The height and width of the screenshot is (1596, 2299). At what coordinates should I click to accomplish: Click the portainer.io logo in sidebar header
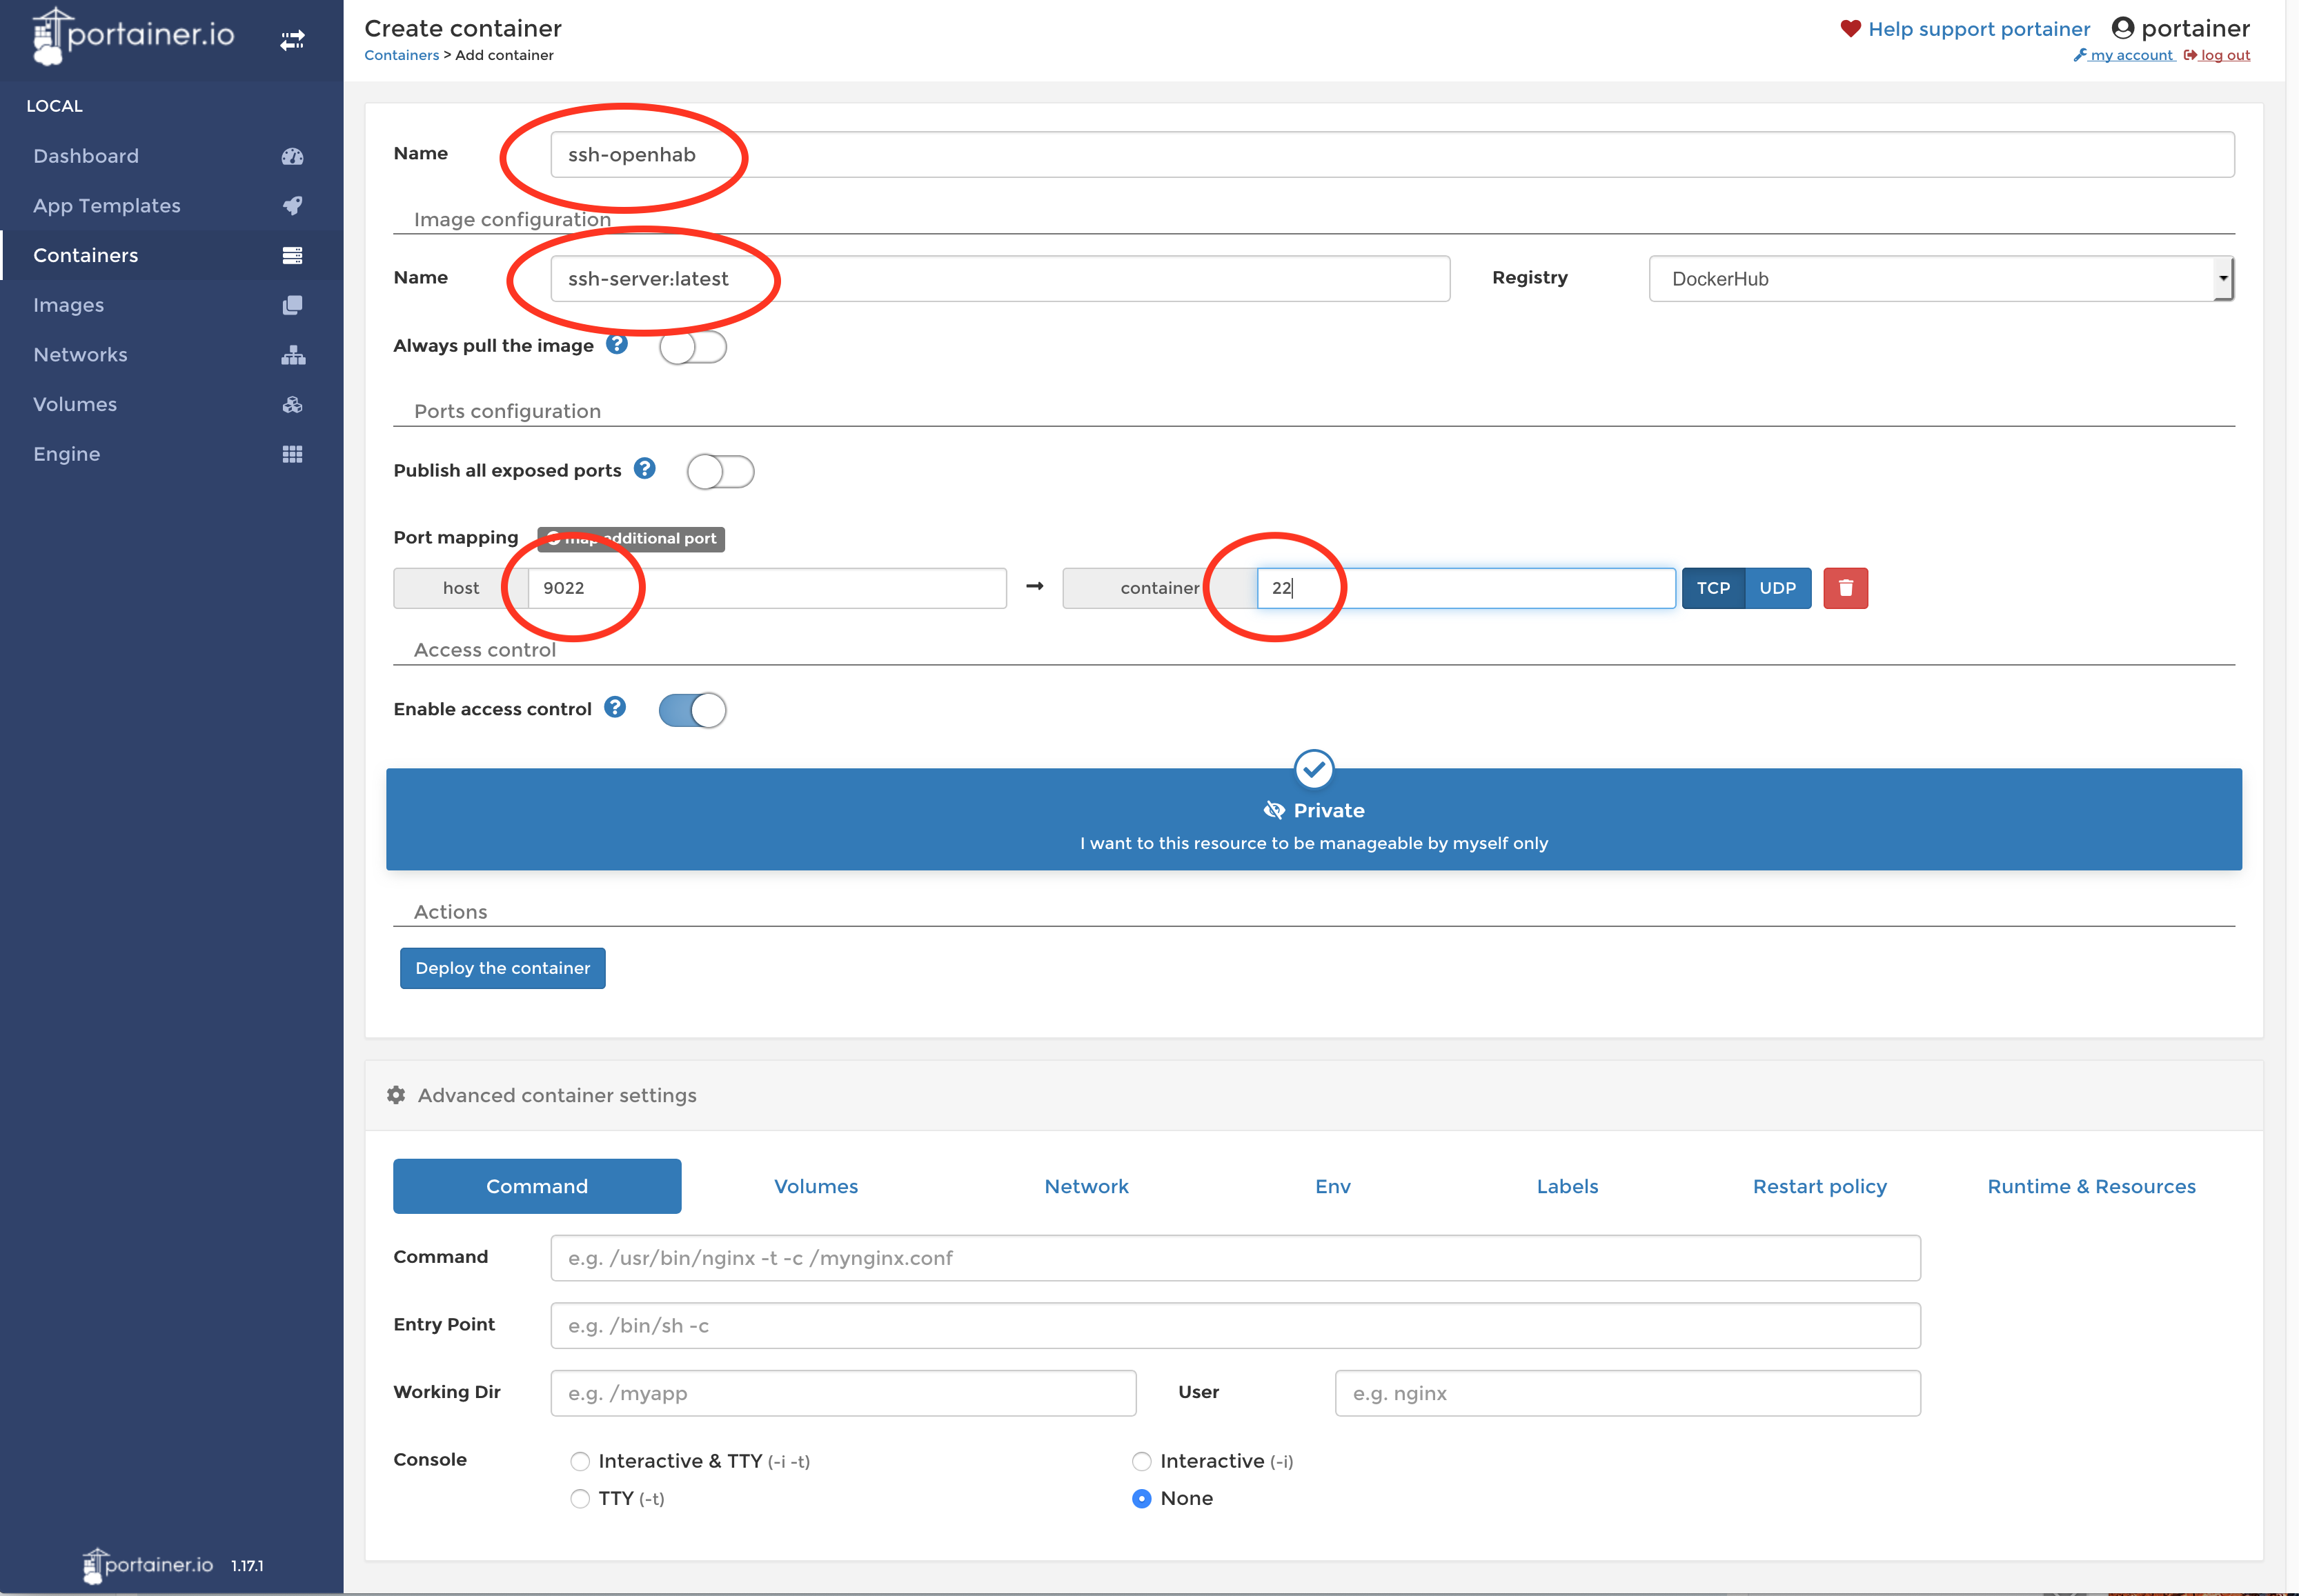tap(134, 36)
